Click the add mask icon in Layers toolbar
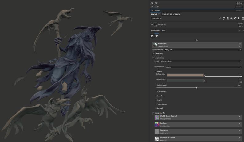Image resolution: width=244 pixels, height=142 pixels. click(224, 18)
